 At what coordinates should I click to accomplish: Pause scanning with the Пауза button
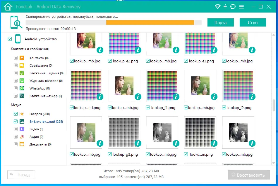[x=221, y=23]
